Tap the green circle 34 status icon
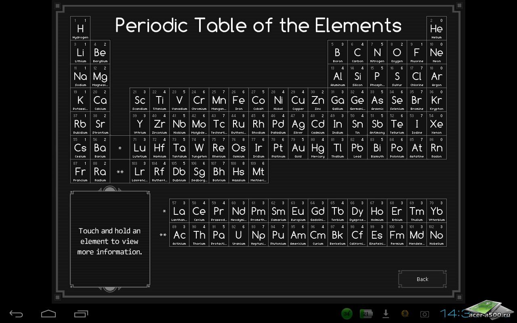This screenshot has width=517, height=323. pyautogui.click(x=347, y=314)
